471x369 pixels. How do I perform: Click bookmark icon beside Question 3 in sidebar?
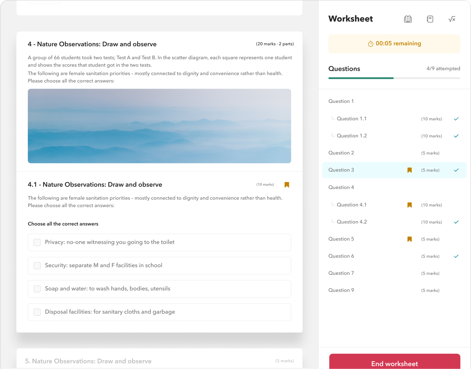tap(409, 170)
